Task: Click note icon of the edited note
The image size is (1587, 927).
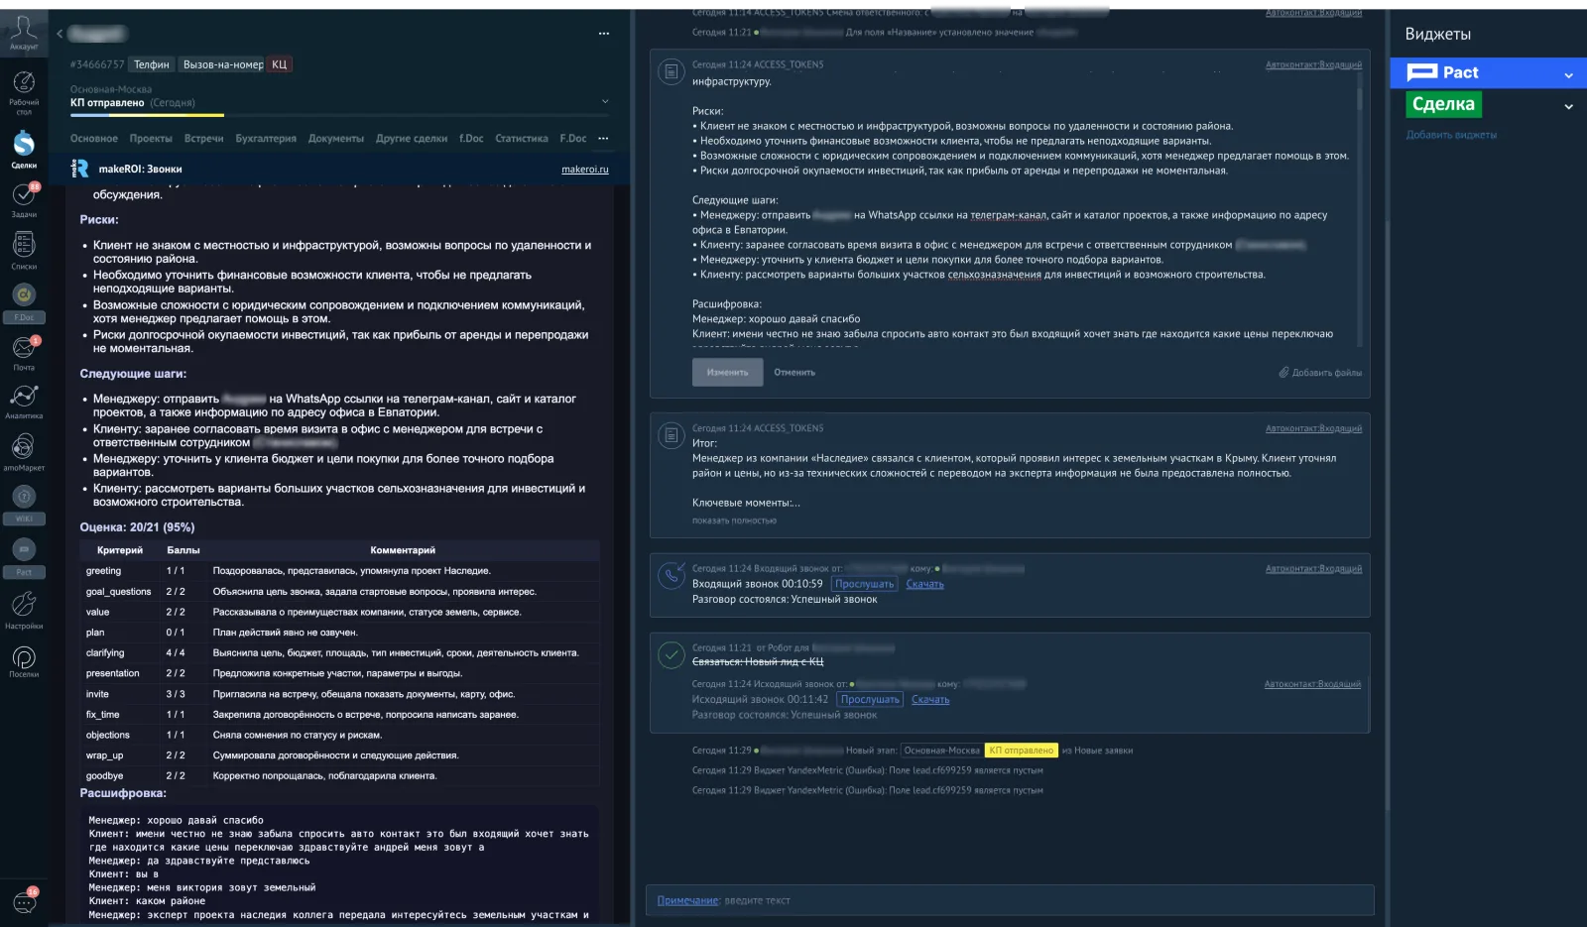Action: point(671,70)
